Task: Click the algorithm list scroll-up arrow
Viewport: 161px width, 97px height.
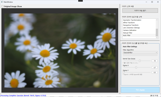Action: pos(157,20)
